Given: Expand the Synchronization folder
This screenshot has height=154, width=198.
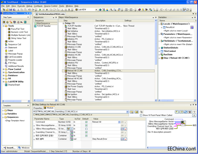Looking at the screenshot, I should (4, 72).
